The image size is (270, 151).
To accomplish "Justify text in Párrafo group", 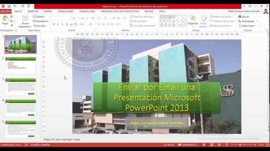I will click(x=112, y=24).
